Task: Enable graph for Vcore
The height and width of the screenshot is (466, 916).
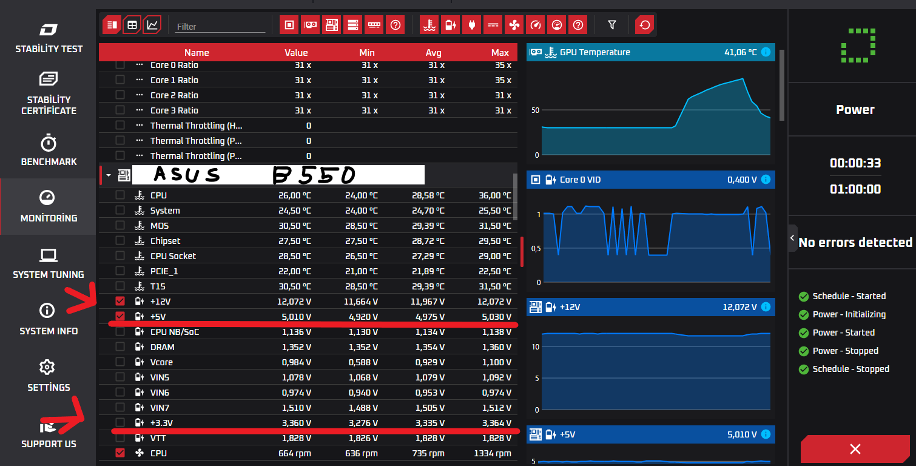Action: pos(120,362)
